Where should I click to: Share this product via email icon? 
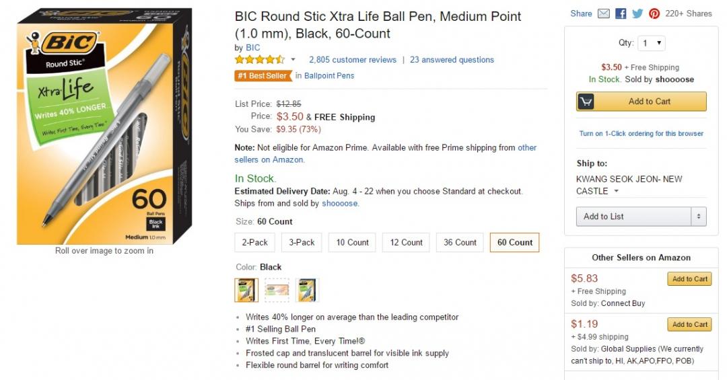[604, 13]
